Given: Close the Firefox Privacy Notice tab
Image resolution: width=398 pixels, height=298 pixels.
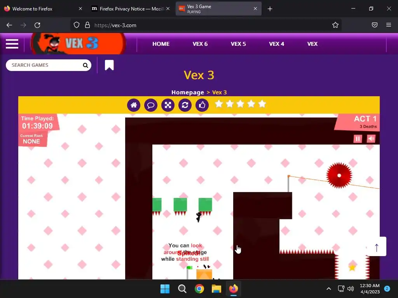Looking at the screenshot, I should coord(168,9).
